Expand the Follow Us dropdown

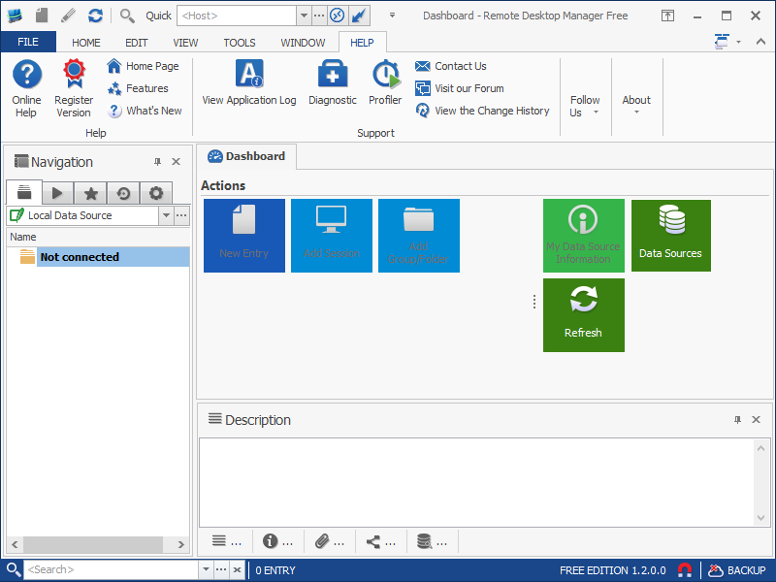(x=585, y=106)
